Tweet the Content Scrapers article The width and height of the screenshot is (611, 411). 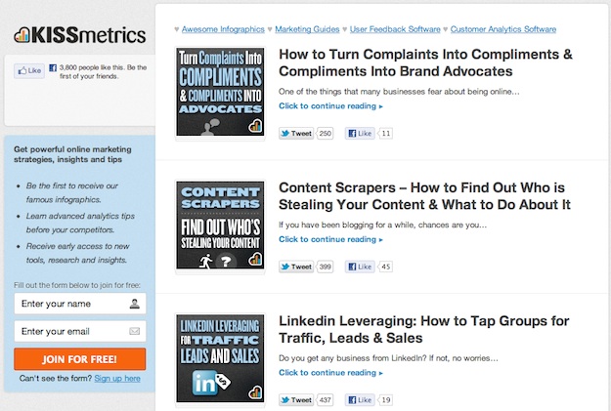[x=295, y=266]
